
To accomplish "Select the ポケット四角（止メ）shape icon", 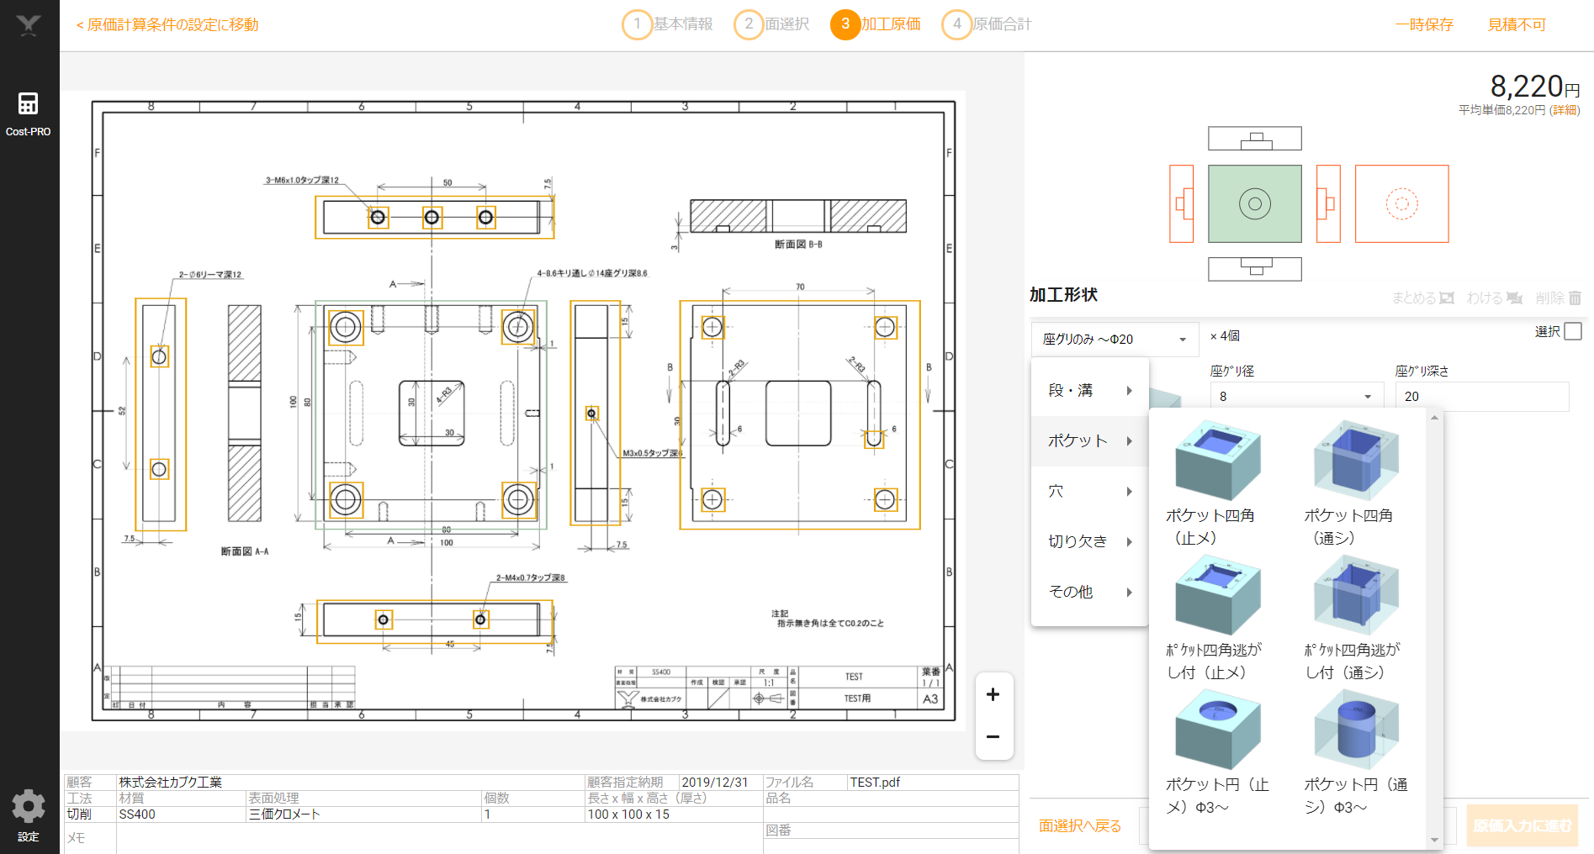I will click(1217, 461).
